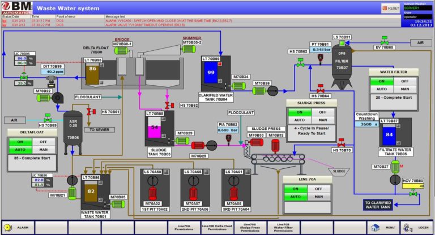Viewport: 435px width, 235px height.
Task: Turn Water Filter OFF
Action: click(x=405, y=81)
